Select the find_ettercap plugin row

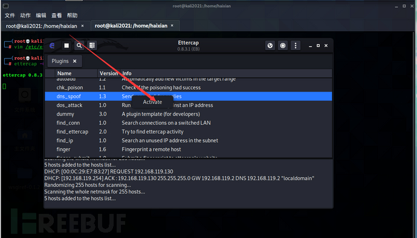(x=189, y=132)
